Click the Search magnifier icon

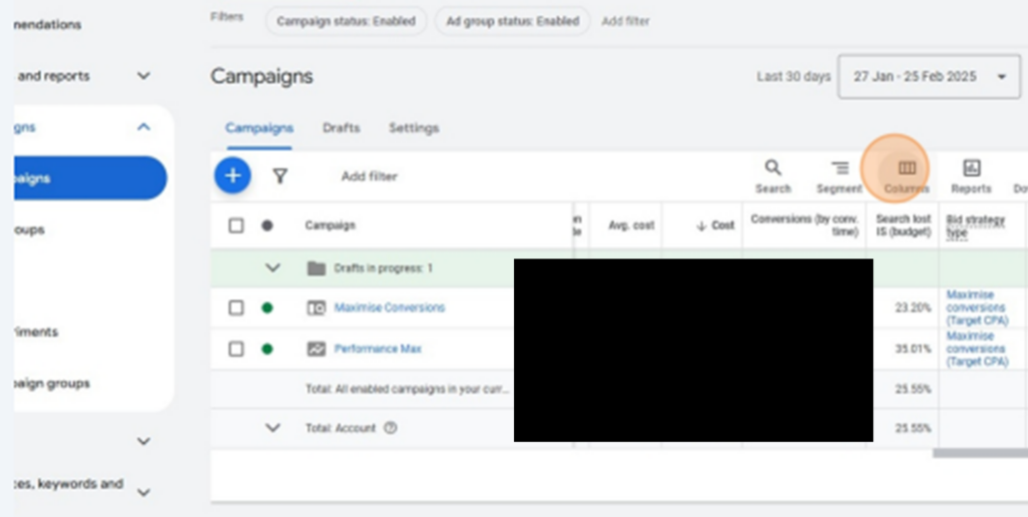772,168
